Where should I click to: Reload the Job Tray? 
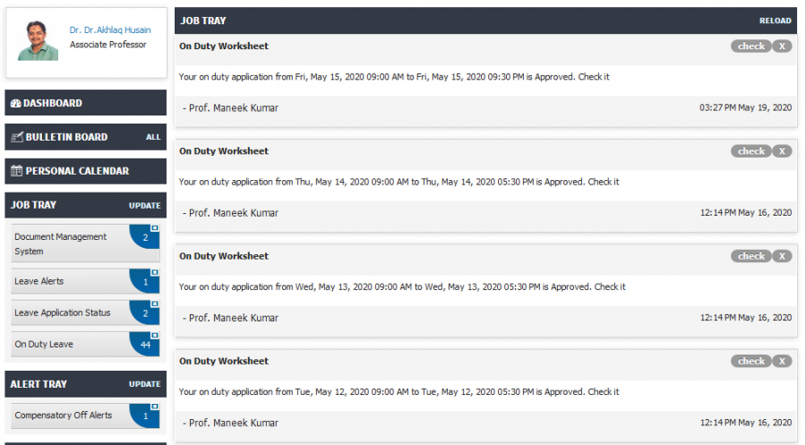[776, 21]
